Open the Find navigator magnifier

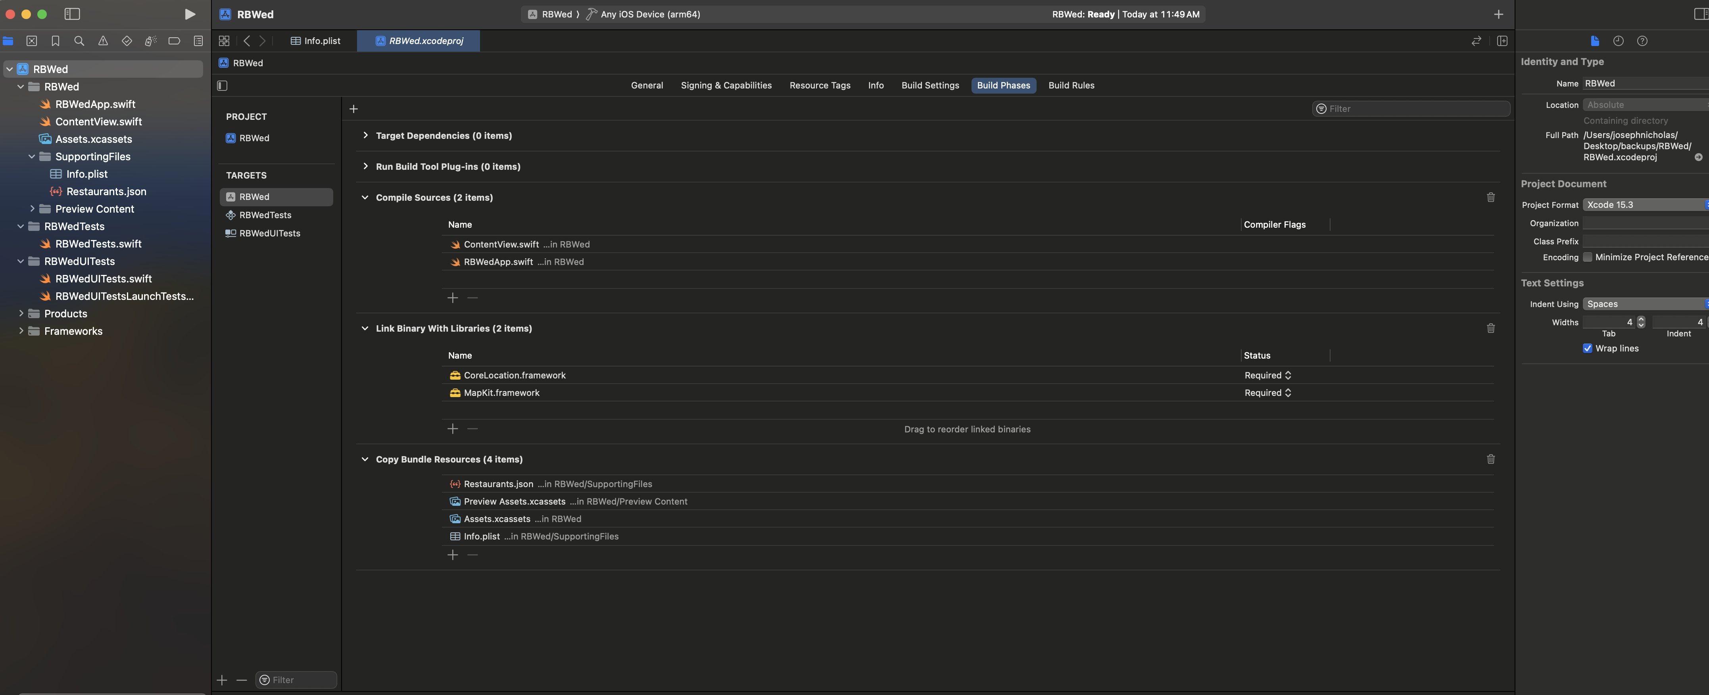pos(79,41)
